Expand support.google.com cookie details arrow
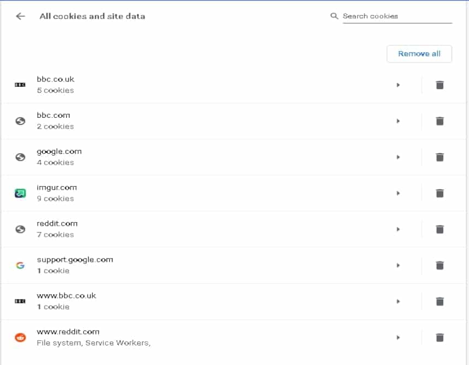The image size is (469, 365). pos(398,265)
